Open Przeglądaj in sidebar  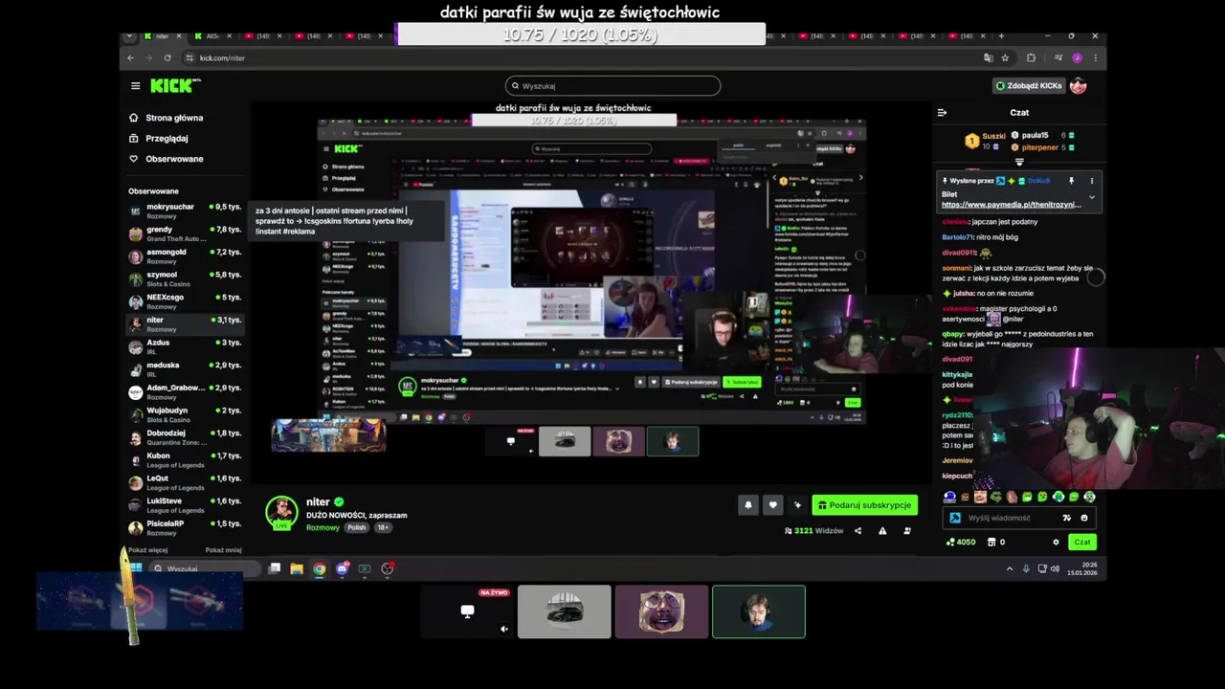click(167, 138)
